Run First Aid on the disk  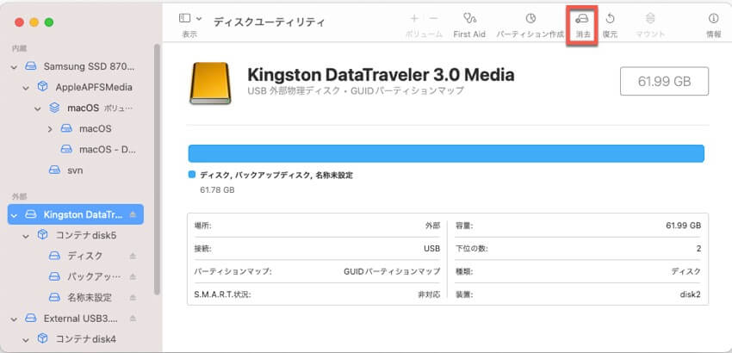(469, 19)
